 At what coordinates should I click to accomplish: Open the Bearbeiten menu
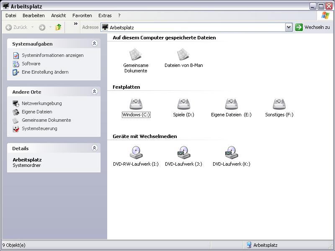[33, 15]
